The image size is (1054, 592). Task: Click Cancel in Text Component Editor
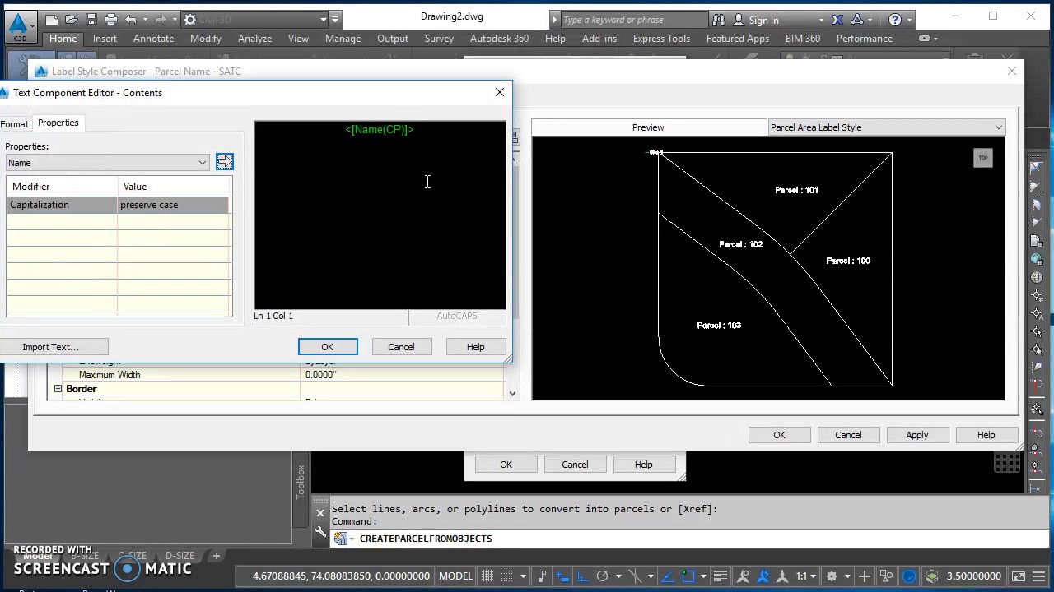click(x=401, y=347)
